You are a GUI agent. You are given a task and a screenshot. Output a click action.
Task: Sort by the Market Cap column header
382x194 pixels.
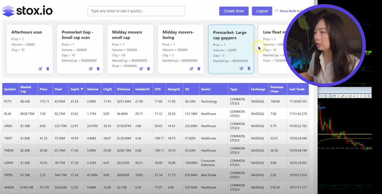pos(28,89)
